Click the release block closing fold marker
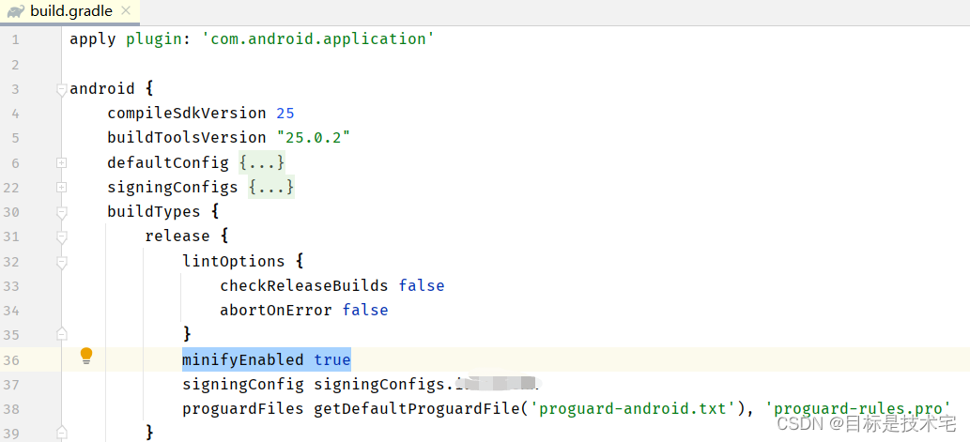This screenshot has height=442, width=970. click(x=61, y=432)
